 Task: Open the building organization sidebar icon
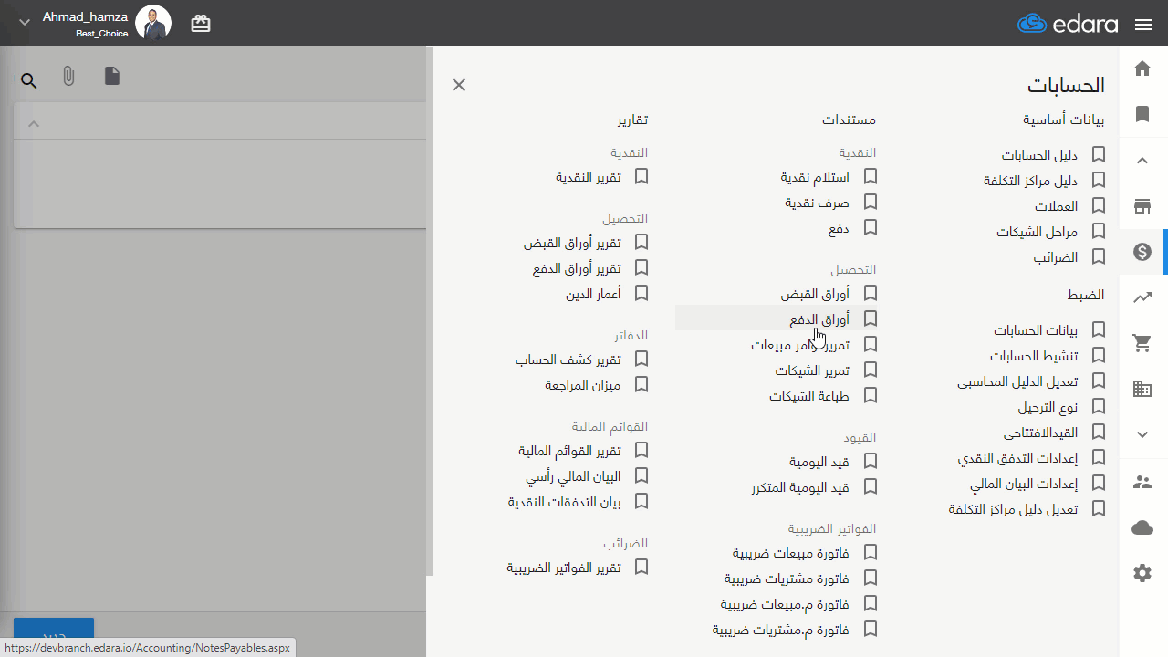click(x=1142, y=390)
